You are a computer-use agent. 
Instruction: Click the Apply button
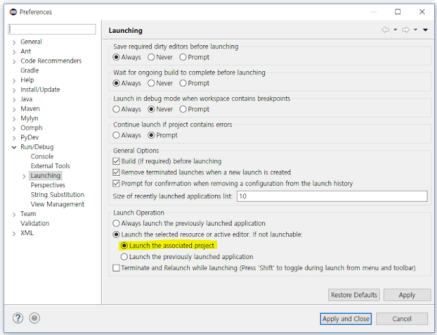[407, 295]
